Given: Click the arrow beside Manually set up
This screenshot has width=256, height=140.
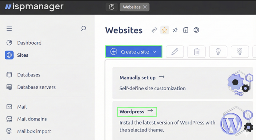Looking at the screenshot, I should click(x=162, y=77).
